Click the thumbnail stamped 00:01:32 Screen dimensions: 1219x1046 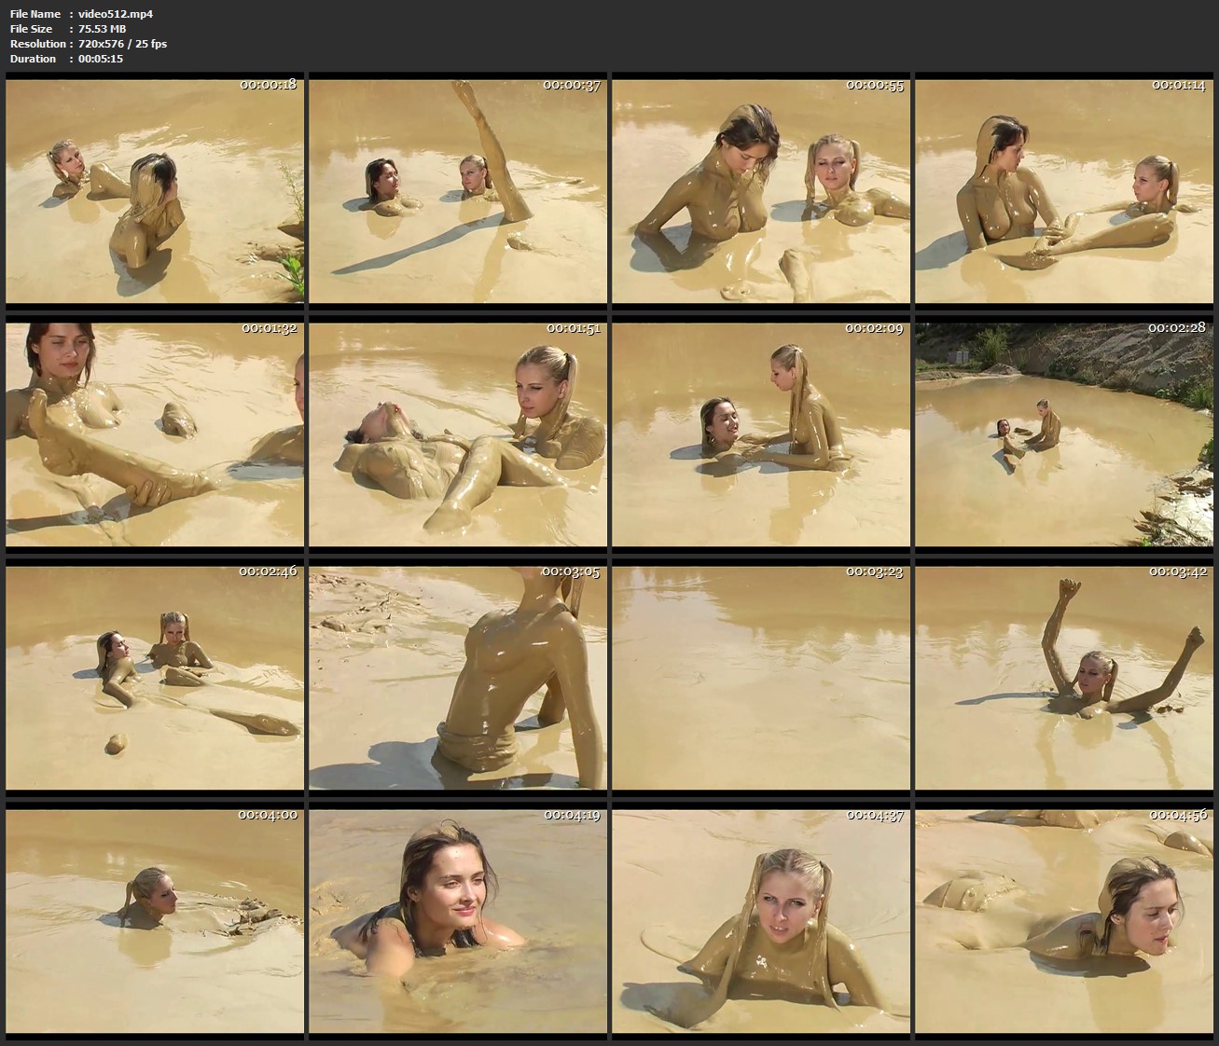pos(155,434)
